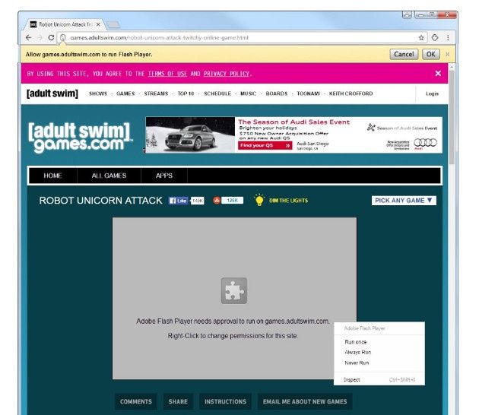Image resolution: width=479 pixels, height=415 pixels.
Task: Open the GAMES navigation item
Action: tap(125, 93)
